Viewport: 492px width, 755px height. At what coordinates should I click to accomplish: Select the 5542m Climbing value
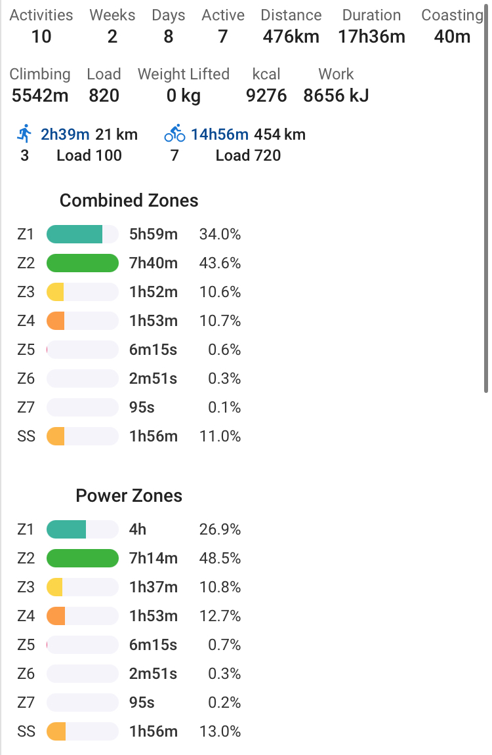click(40, 96)
